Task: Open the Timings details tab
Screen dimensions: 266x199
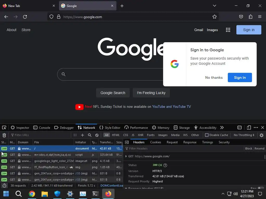Action: tap(208, 142)
